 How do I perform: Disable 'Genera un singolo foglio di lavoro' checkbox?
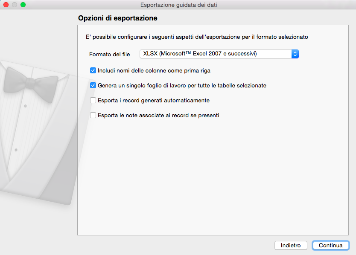click(93, 85)
